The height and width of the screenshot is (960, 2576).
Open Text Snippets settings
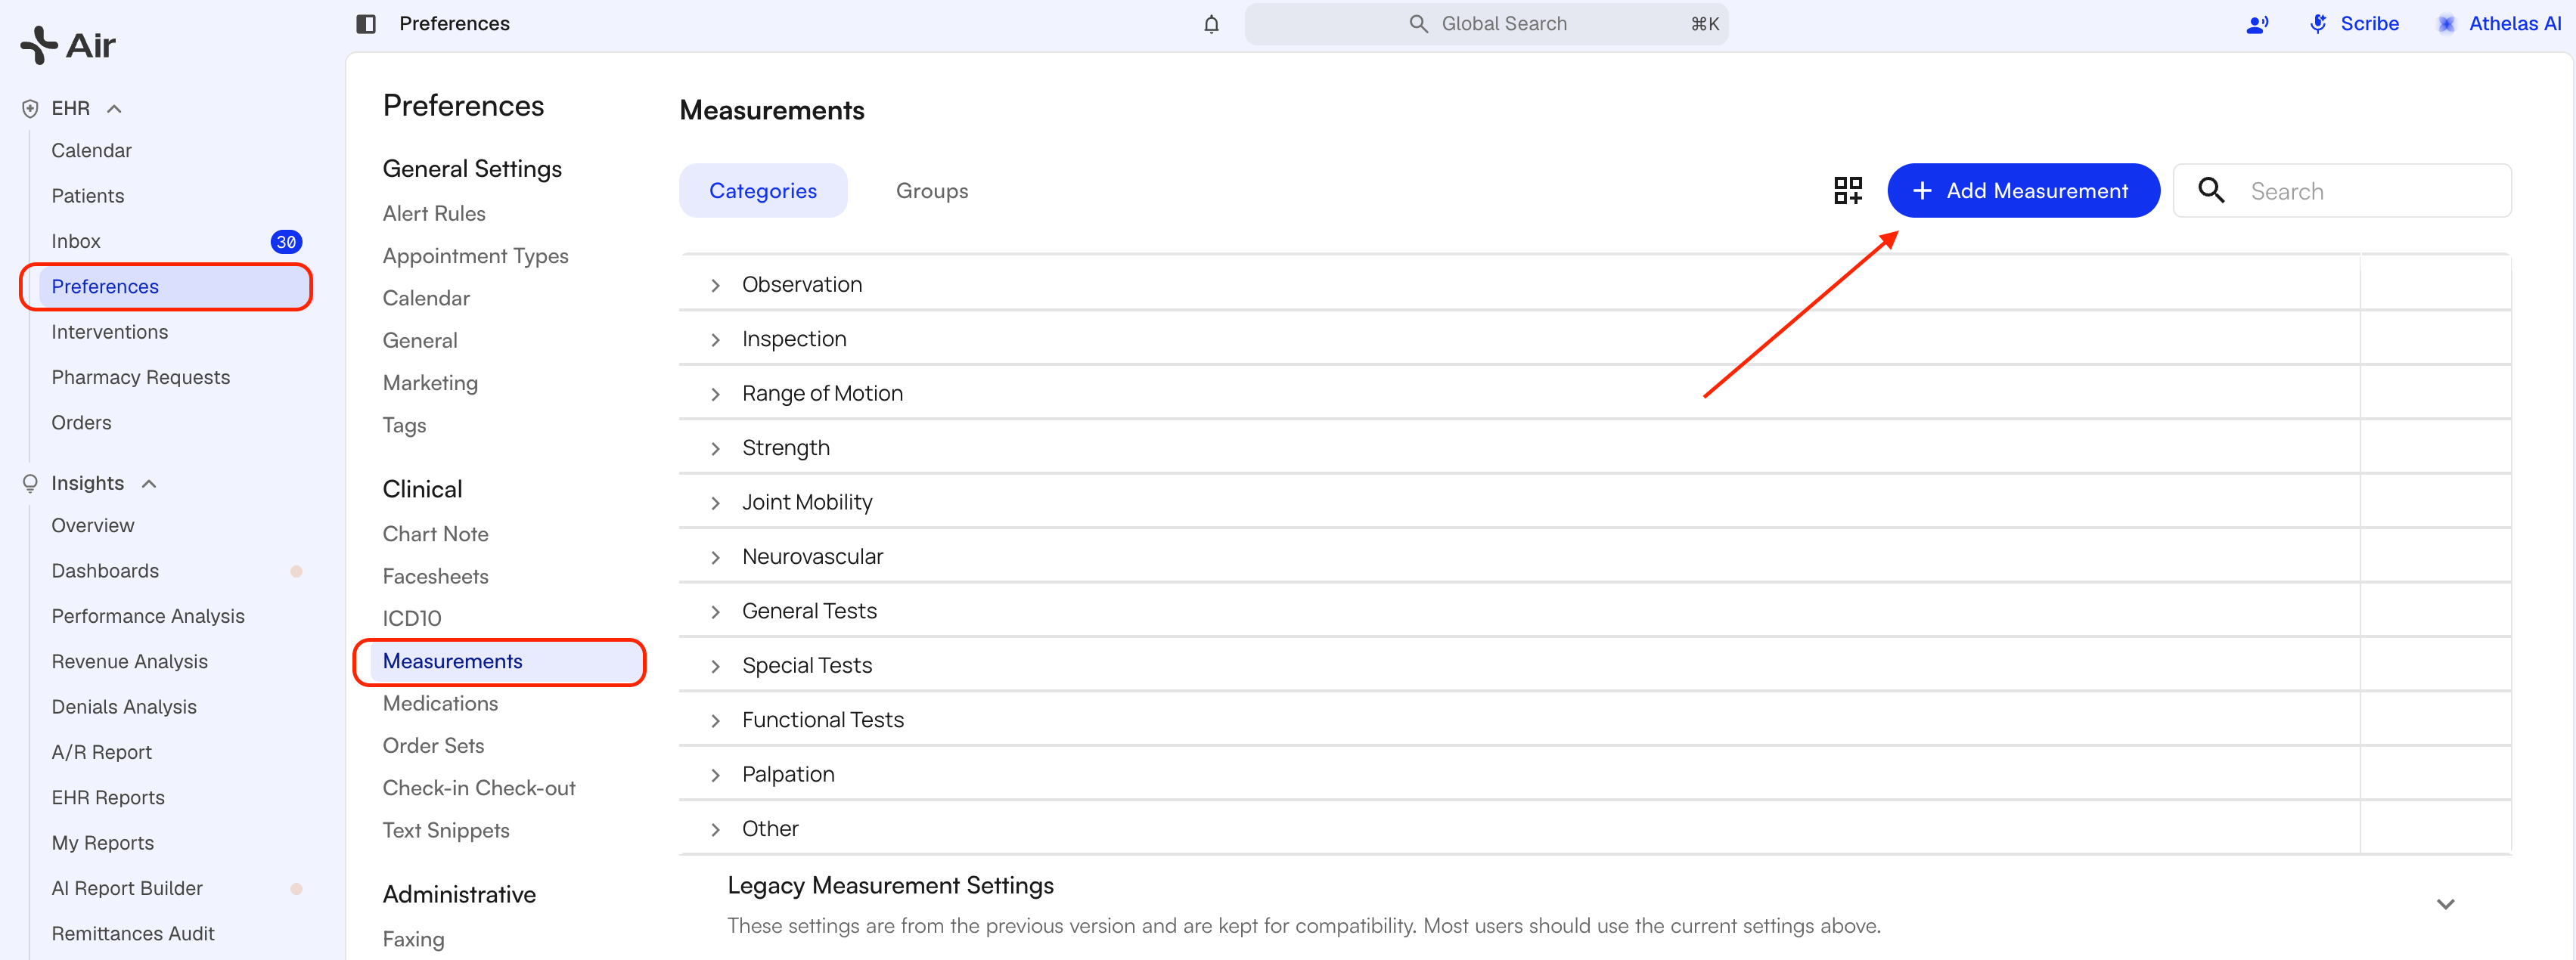tap(446, 830)
